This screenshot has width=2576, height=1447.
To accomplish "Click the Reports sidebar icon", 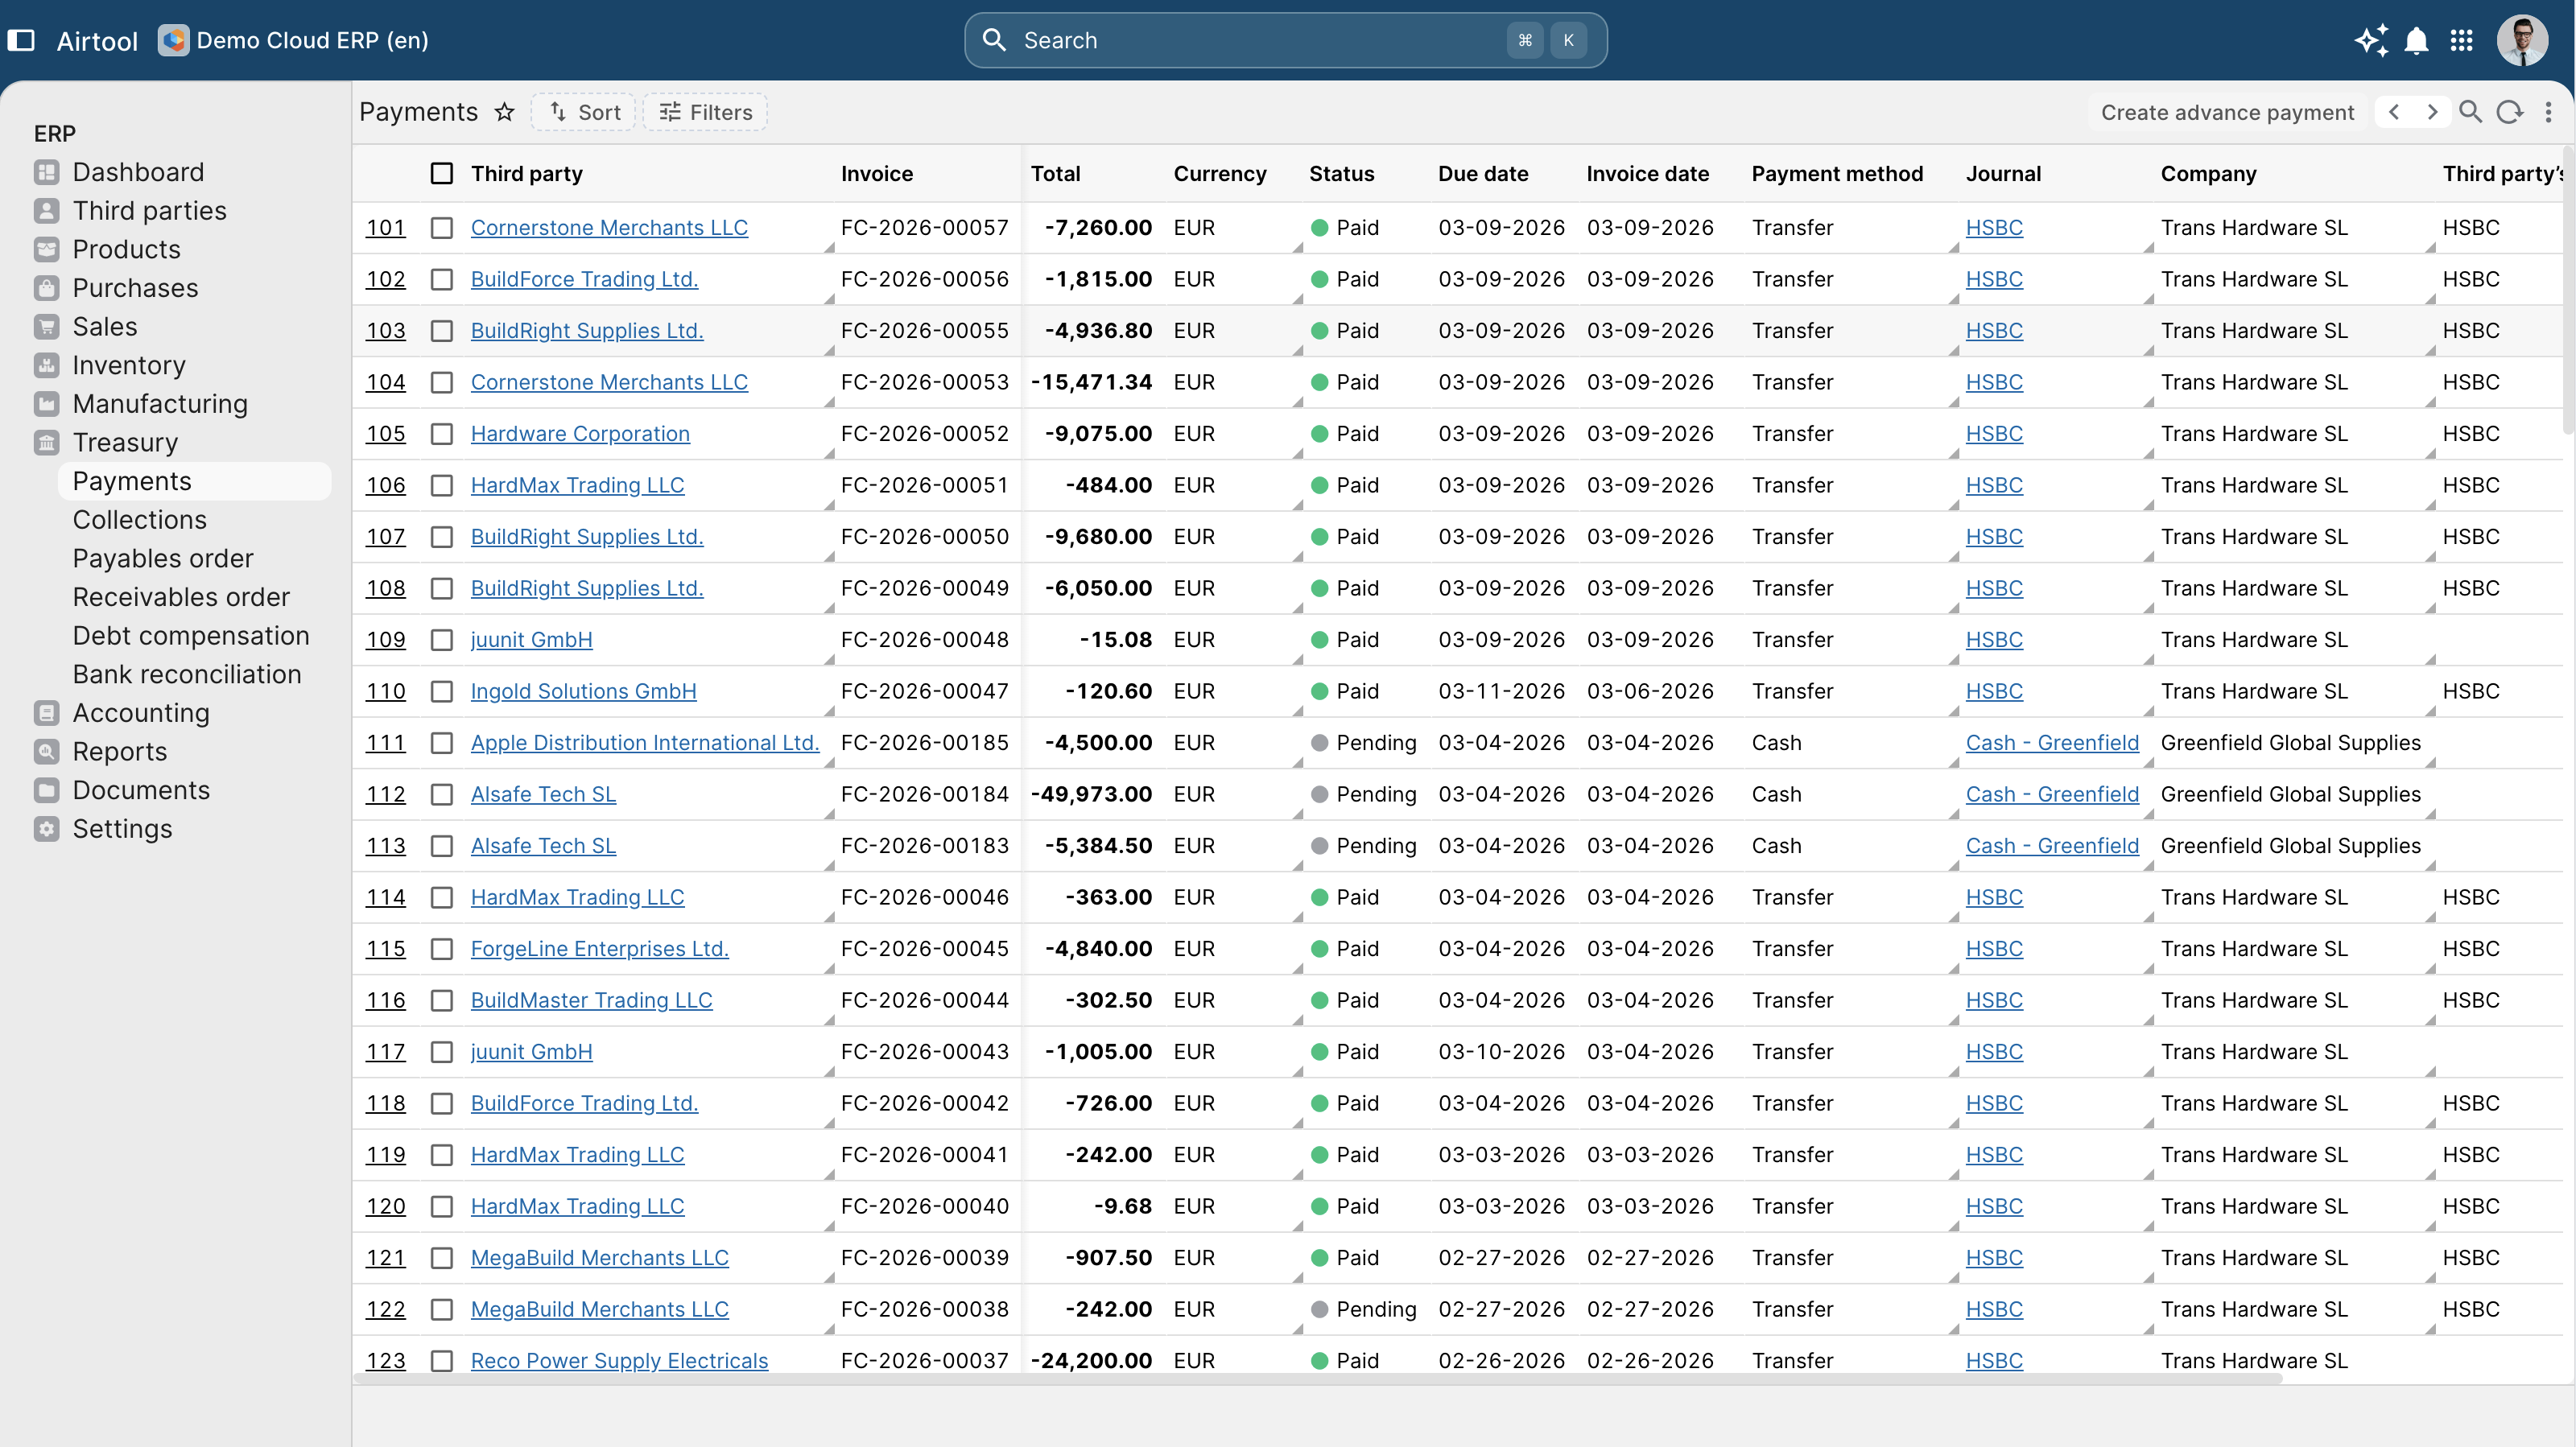I will 46,751.
